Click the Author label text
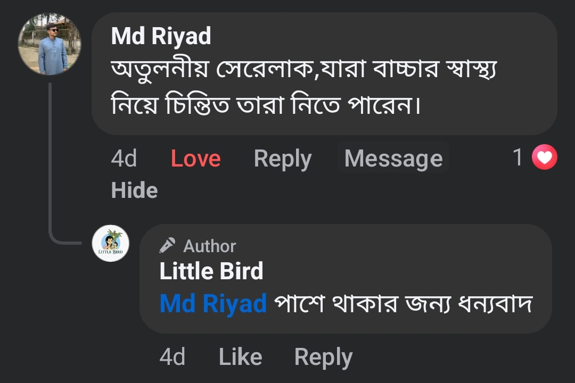The height and width of the screenshot is (383, 575). 209,246
